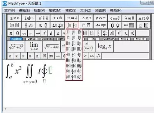This screenshot has height=113, width=154.
Task: Insert the single integral template with no limits
Action: (68, 32)
